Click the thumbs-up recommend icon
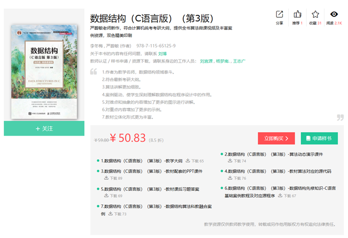This screenshot has height=238, width=348. pyautogui.click(x=297, y=14)
